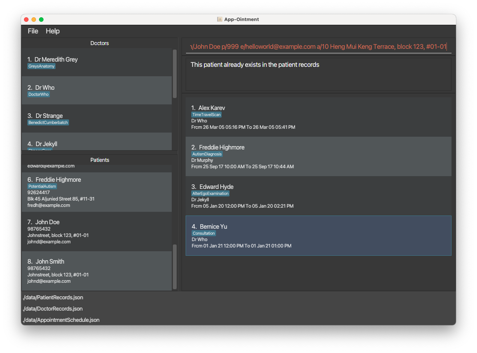Viewport: 477px width, 353px height.
Task: Select appointment 2. Freddie Highmore
Action: pyautogui.click(x=318, y=156)
